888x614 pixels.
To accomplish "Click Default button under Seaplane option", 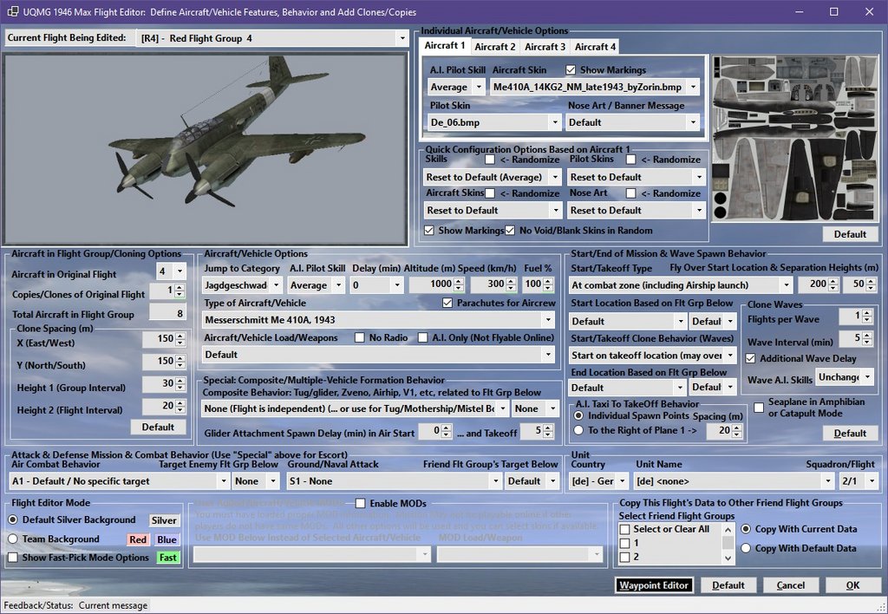I will (850, 434).
